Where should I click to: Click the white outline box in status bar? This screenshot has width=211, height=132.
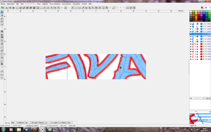[x=44, y=126]
